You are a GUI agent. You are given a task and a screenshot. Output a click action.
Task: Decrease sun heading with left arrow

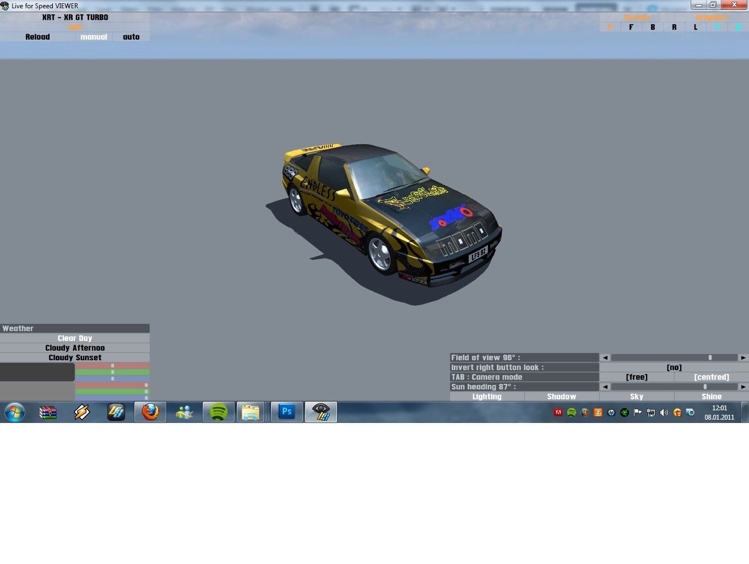click(x=605, y=387)
